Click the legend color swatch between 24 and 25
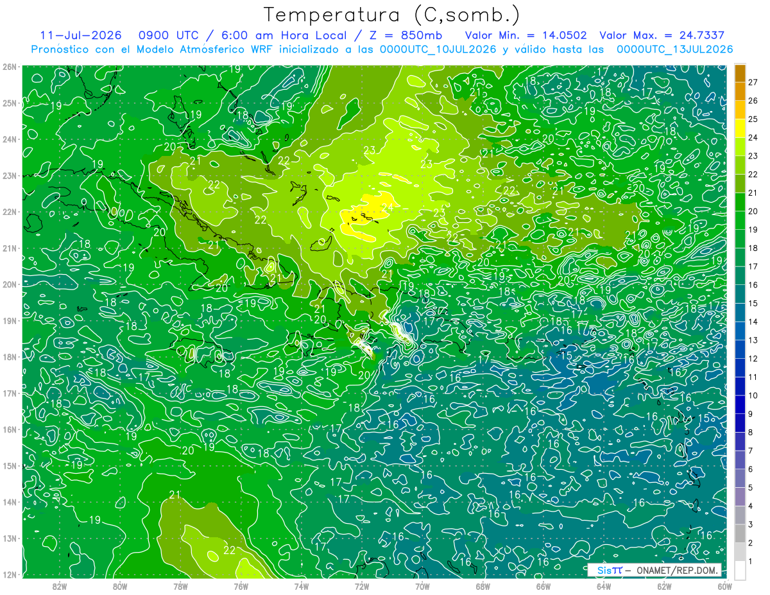Screen dimensions: 770x595 pos(740,128)
